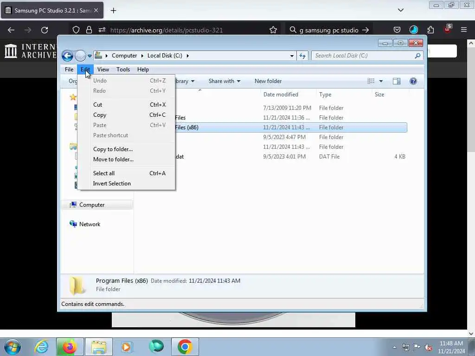Expand the address bar history dropdown
Screen dimensions: 475x356
pos(292,56)
